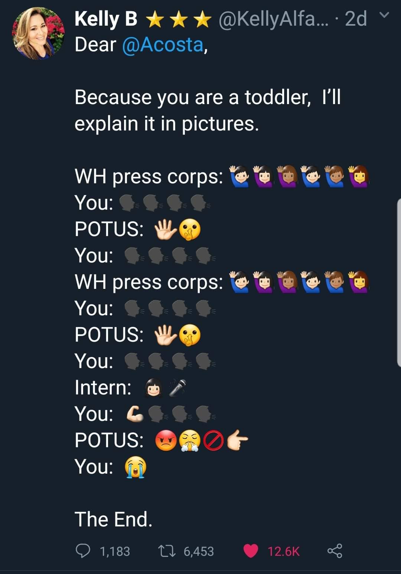Click the flexed bicep emoji
This screenshot has height=574, width=401.
click(x=135, y=414)
